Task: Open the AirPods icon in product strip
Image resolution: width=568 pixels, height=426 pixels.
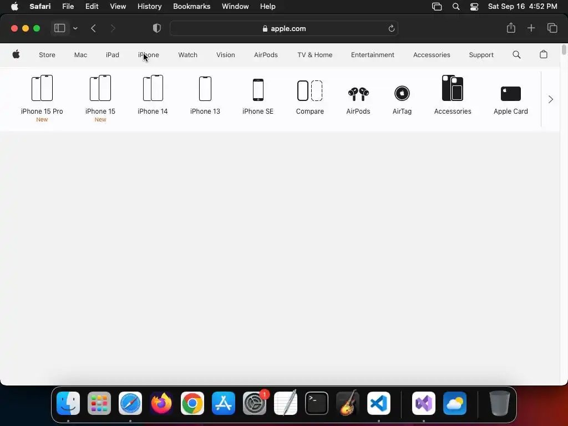Action: [x=358, y=94]
